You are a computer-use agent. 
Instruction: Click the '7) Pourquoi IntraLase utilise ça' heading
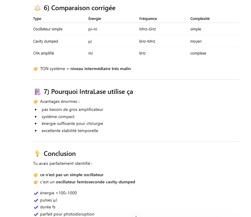[x=88, y=92]
